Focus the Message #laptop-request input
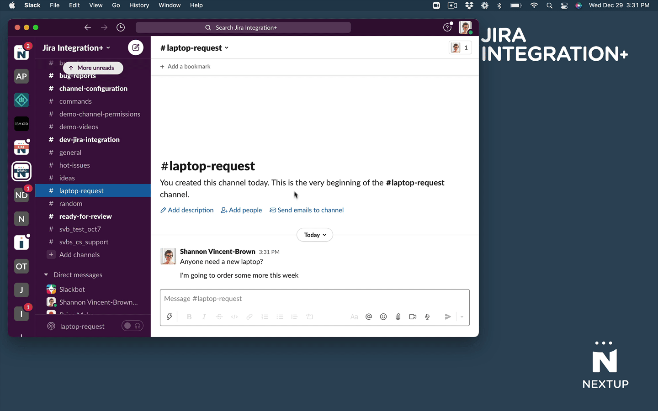 pyautogui.click(x=315, y=299)
